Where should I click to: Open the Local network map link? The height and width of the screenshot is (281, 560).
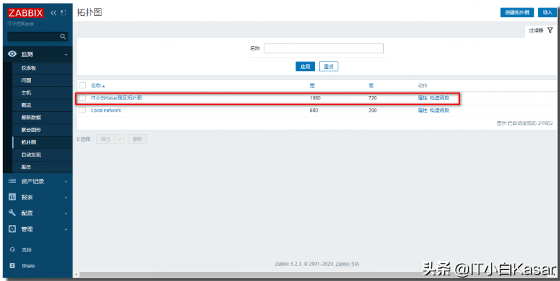pyautogui.click(x=106, y=110)
